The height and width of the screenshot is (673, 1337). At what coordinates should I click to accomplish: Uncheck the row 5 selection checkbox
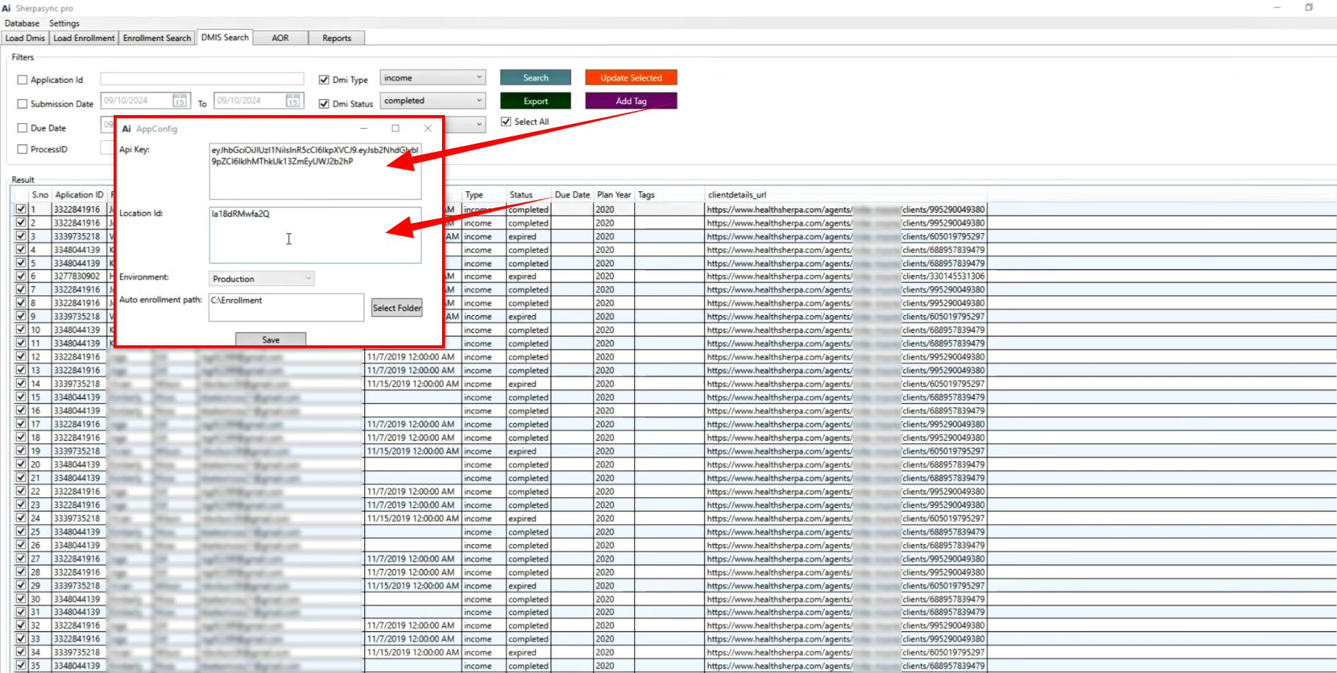[x=21, y=262]
